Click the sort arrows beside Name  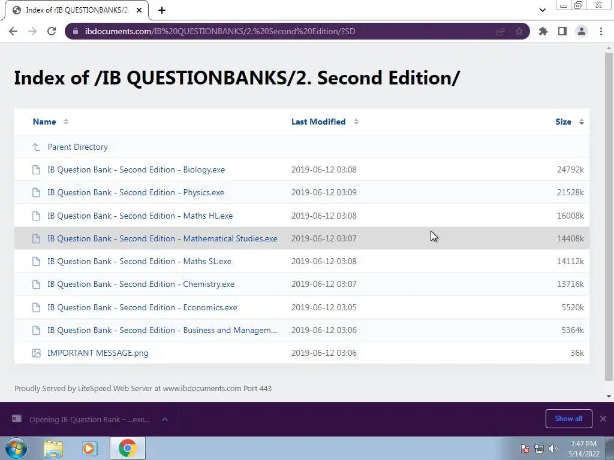click(x=66, y=122)
